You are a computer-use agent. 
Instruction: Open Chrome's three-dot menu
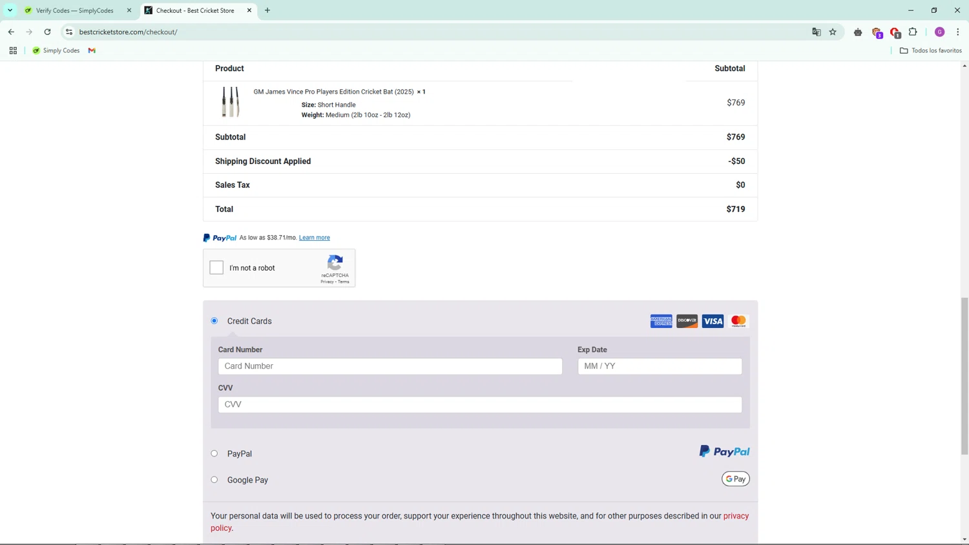point(957,32)
